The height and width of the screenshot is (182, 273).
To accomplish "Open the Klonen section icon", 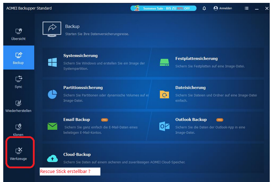I will (x=19, y=127).
